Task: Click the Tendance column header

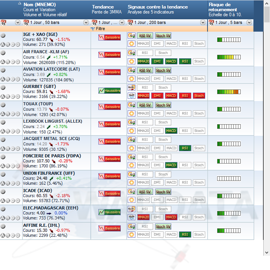Action: (x=103, y=7)
